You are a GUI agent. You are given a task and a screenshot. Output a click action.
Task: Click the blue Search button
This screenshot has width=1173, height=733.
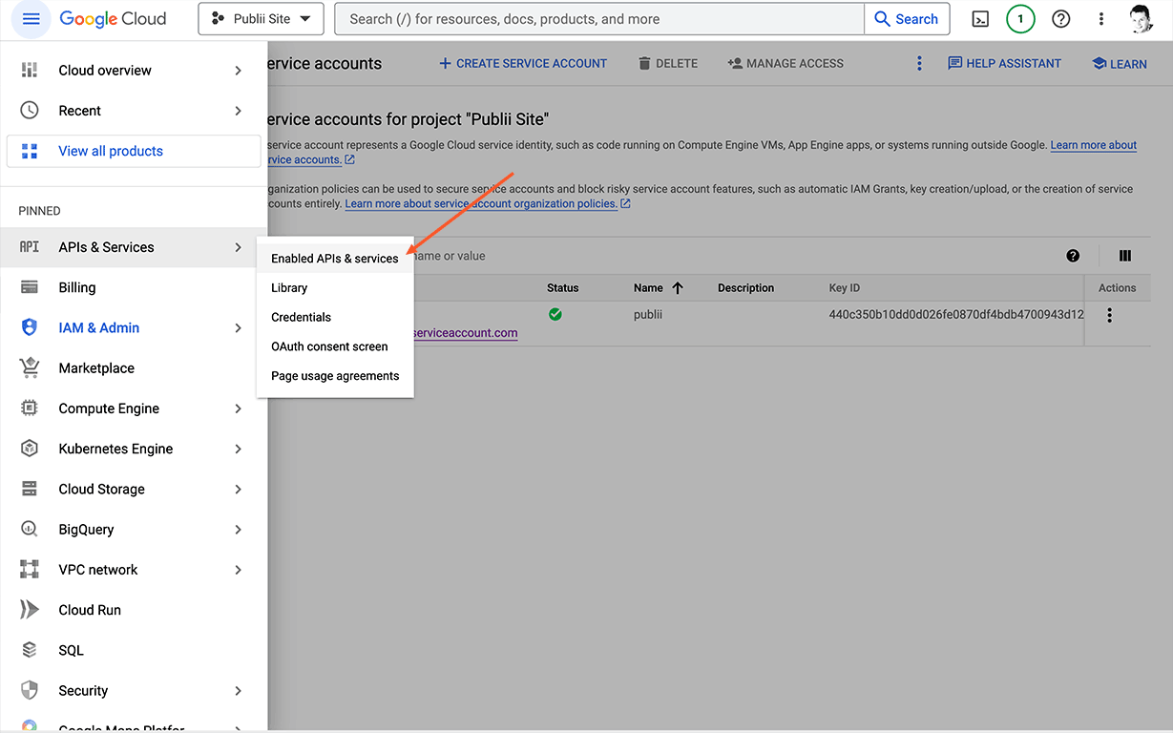click(907, 19)
